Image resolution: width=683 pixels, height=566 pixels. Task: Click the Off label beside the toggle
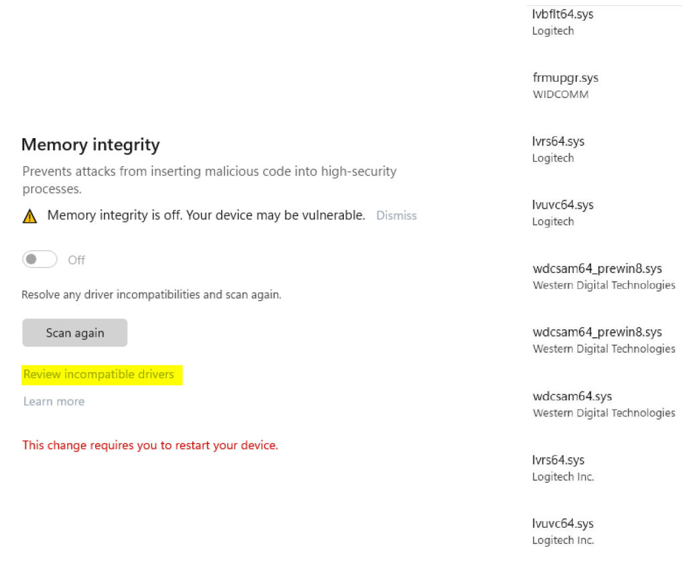tap(75, 260)
